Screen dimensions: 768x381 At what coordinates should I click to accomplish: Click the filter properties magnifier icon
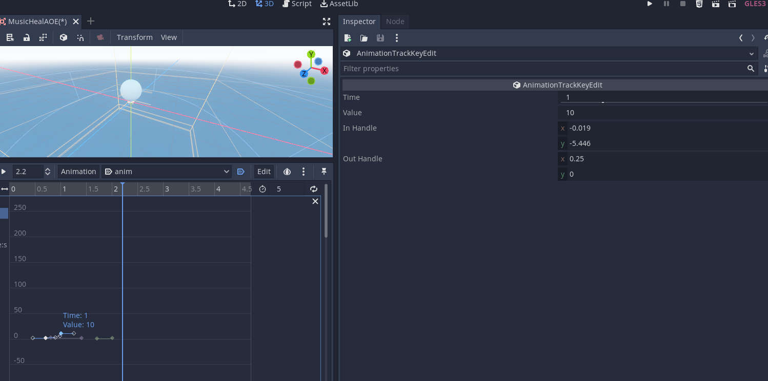tap(751, 69)
